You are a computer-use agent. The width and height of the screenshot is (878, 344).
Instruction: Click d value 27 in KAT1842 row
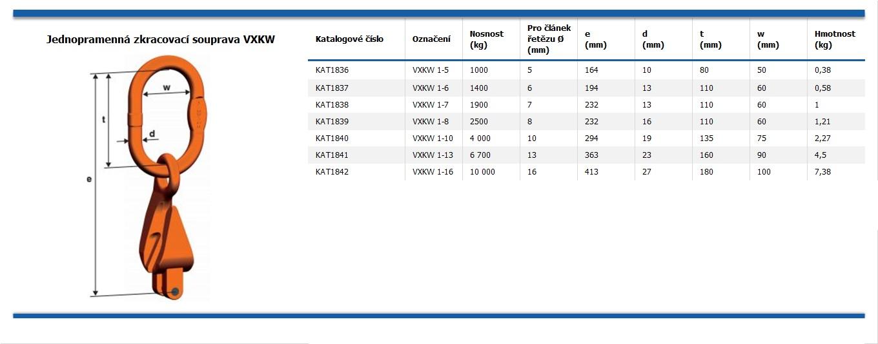(x=647, y=171)
